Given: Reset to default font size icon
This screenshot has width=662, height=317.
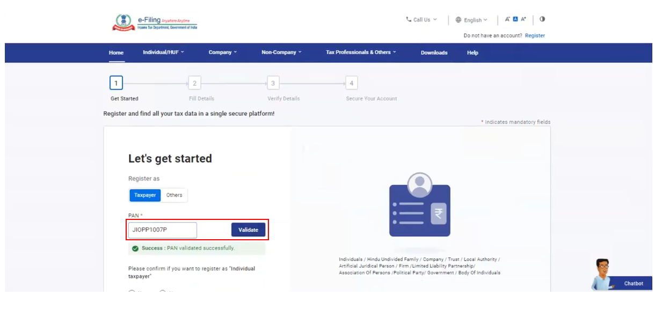Looking at the screenshot, I should [x=515, y=19].
